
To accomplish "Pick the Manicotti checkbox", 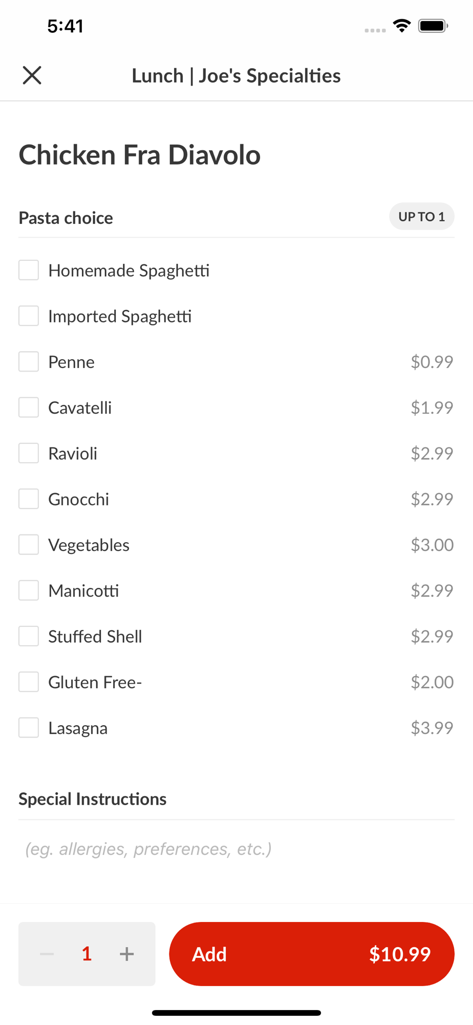I will [x=29, y=590].
